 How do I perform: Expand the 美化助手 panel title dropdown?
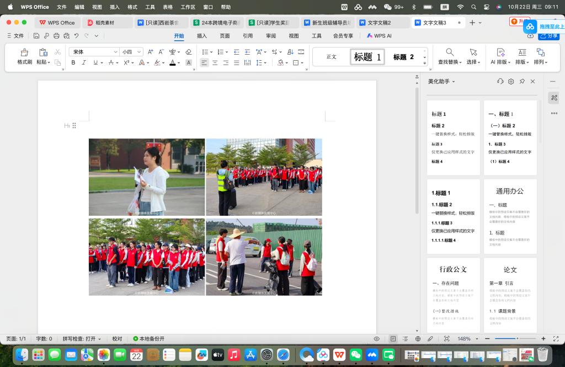(454, 82)
